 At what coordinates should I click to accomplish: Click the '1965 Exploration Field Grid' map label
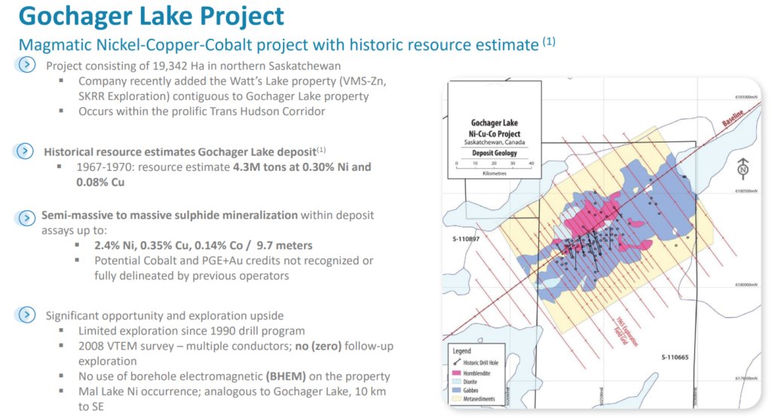pyautogui.click(x=626, y=332)
